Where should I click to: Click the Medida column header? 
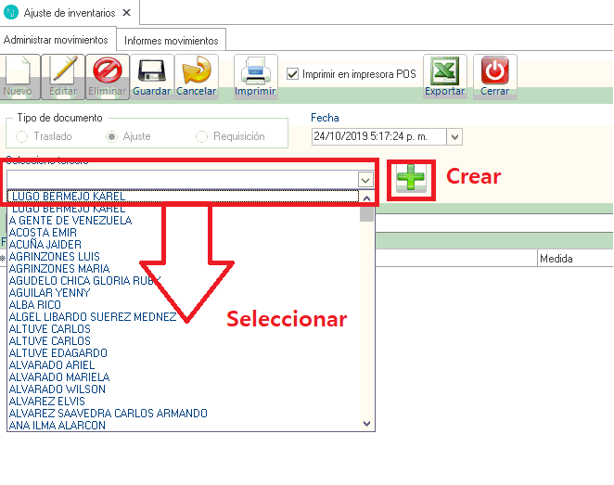pos(556,260)
